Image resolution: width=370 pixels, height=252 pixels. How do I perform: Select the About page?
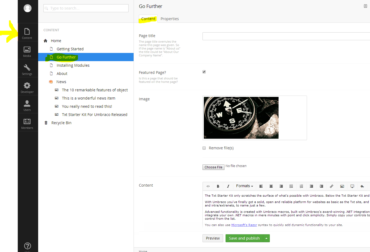62,74
